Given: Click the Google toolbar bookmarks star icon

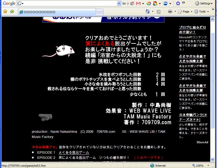Looking at the screenshot, I should click(178, 3).
